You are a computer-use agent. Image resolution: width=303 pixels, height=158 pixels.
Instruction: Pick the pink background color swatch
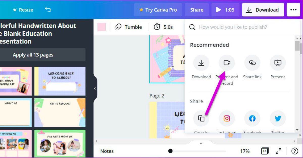102,27
